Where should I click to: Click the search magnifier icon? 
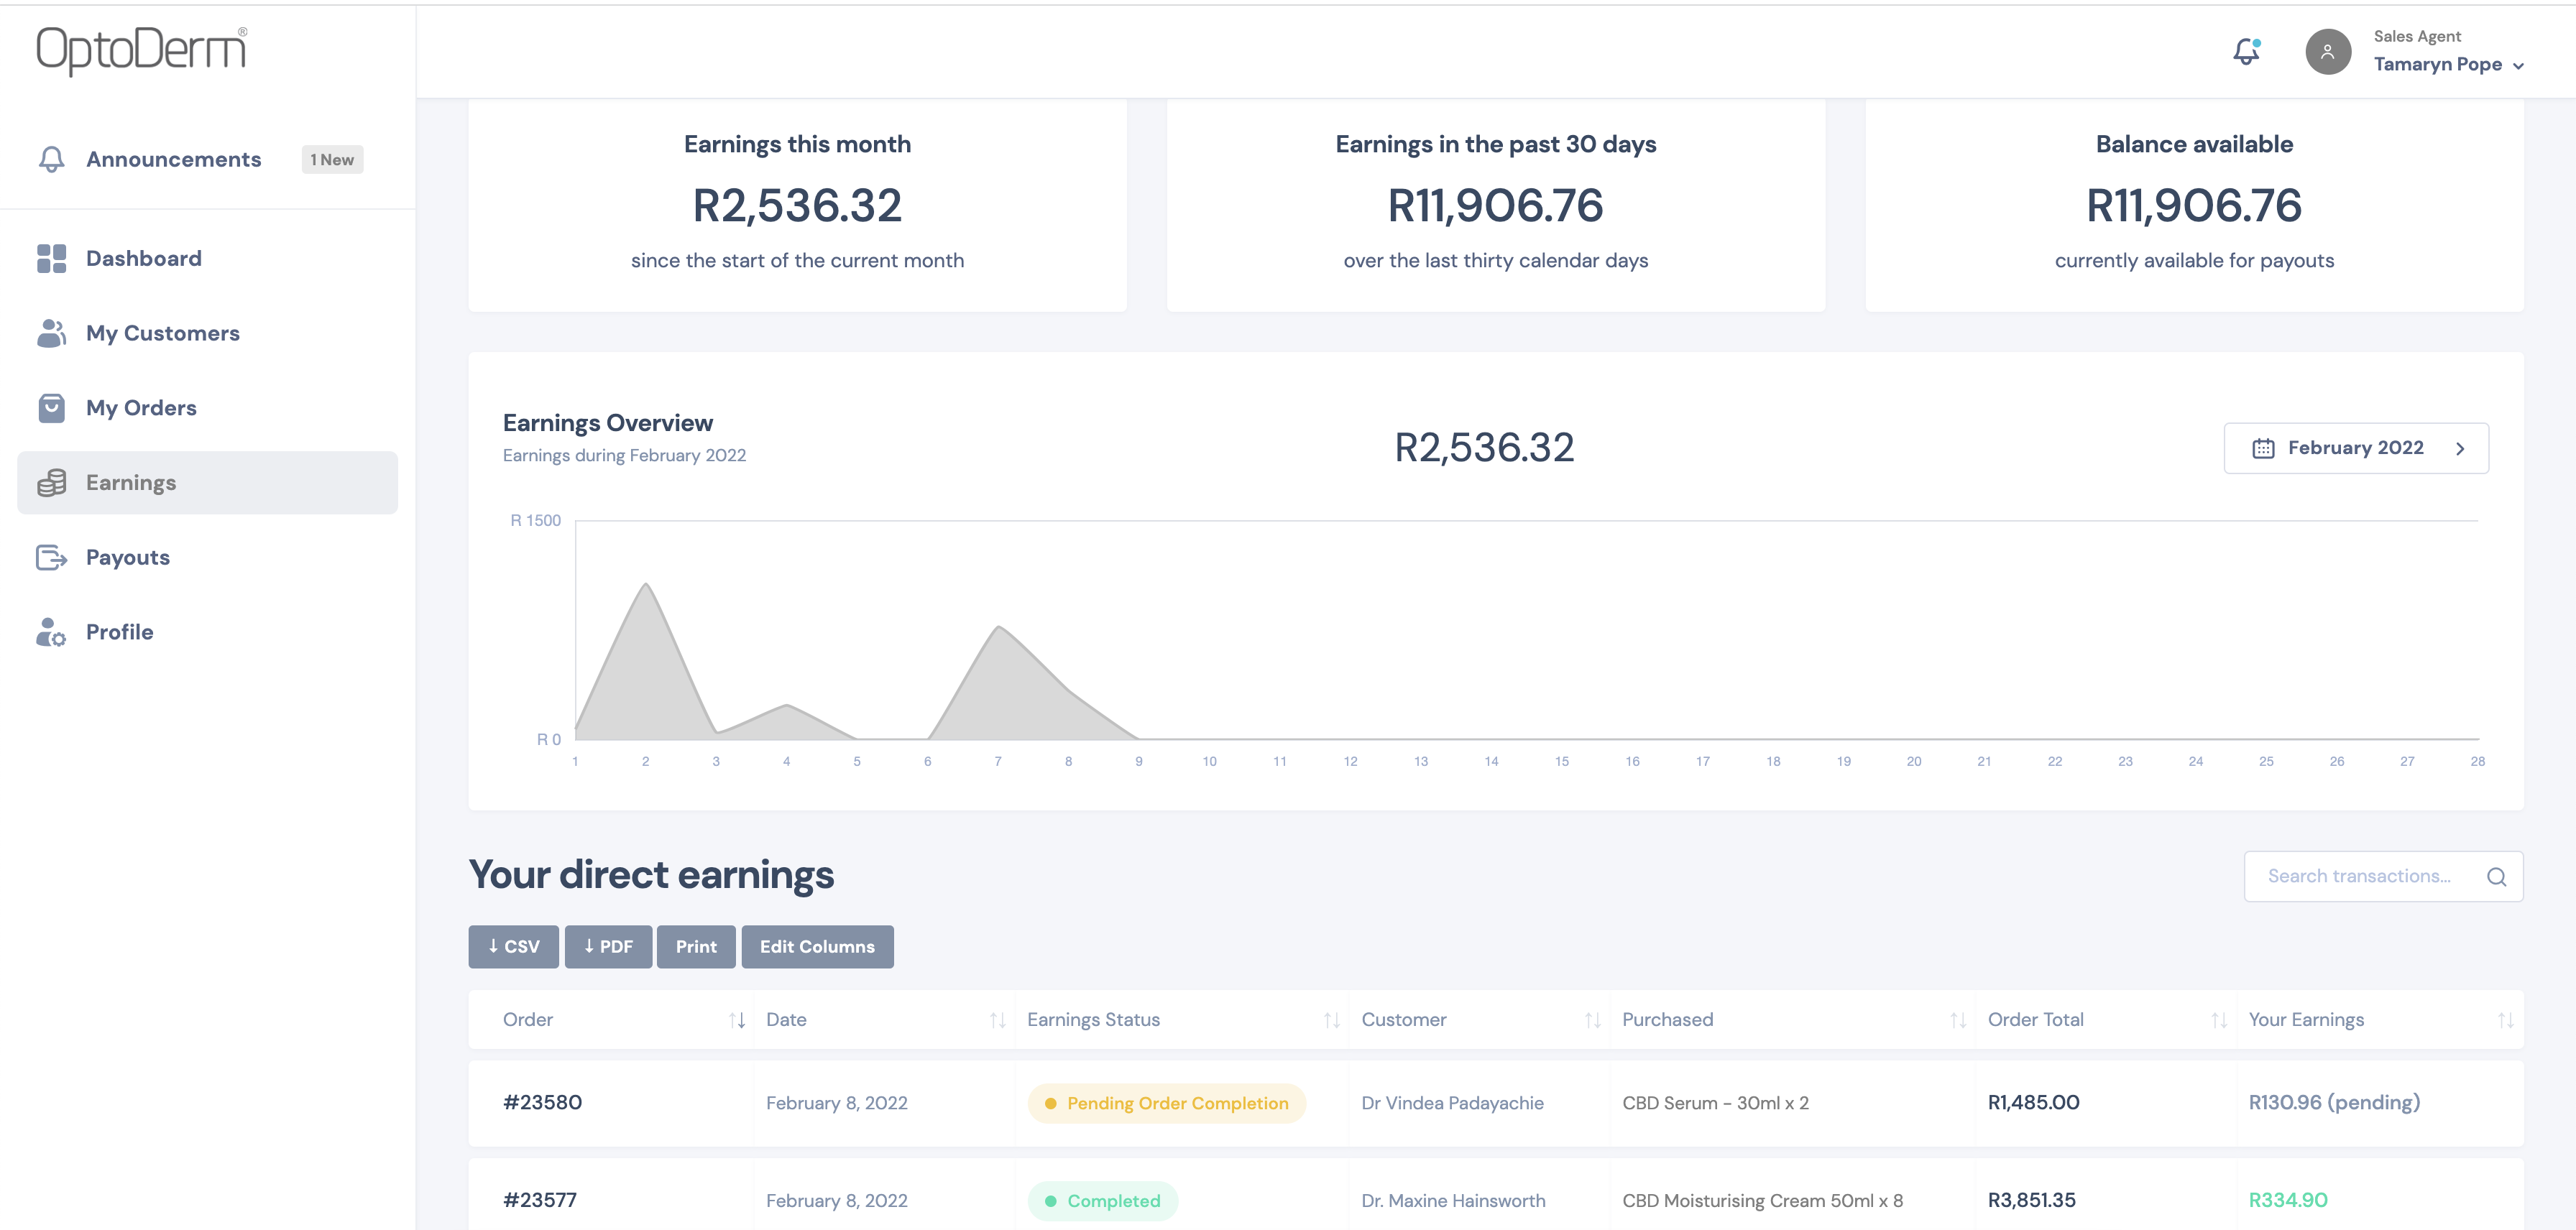click(2496, 877)
